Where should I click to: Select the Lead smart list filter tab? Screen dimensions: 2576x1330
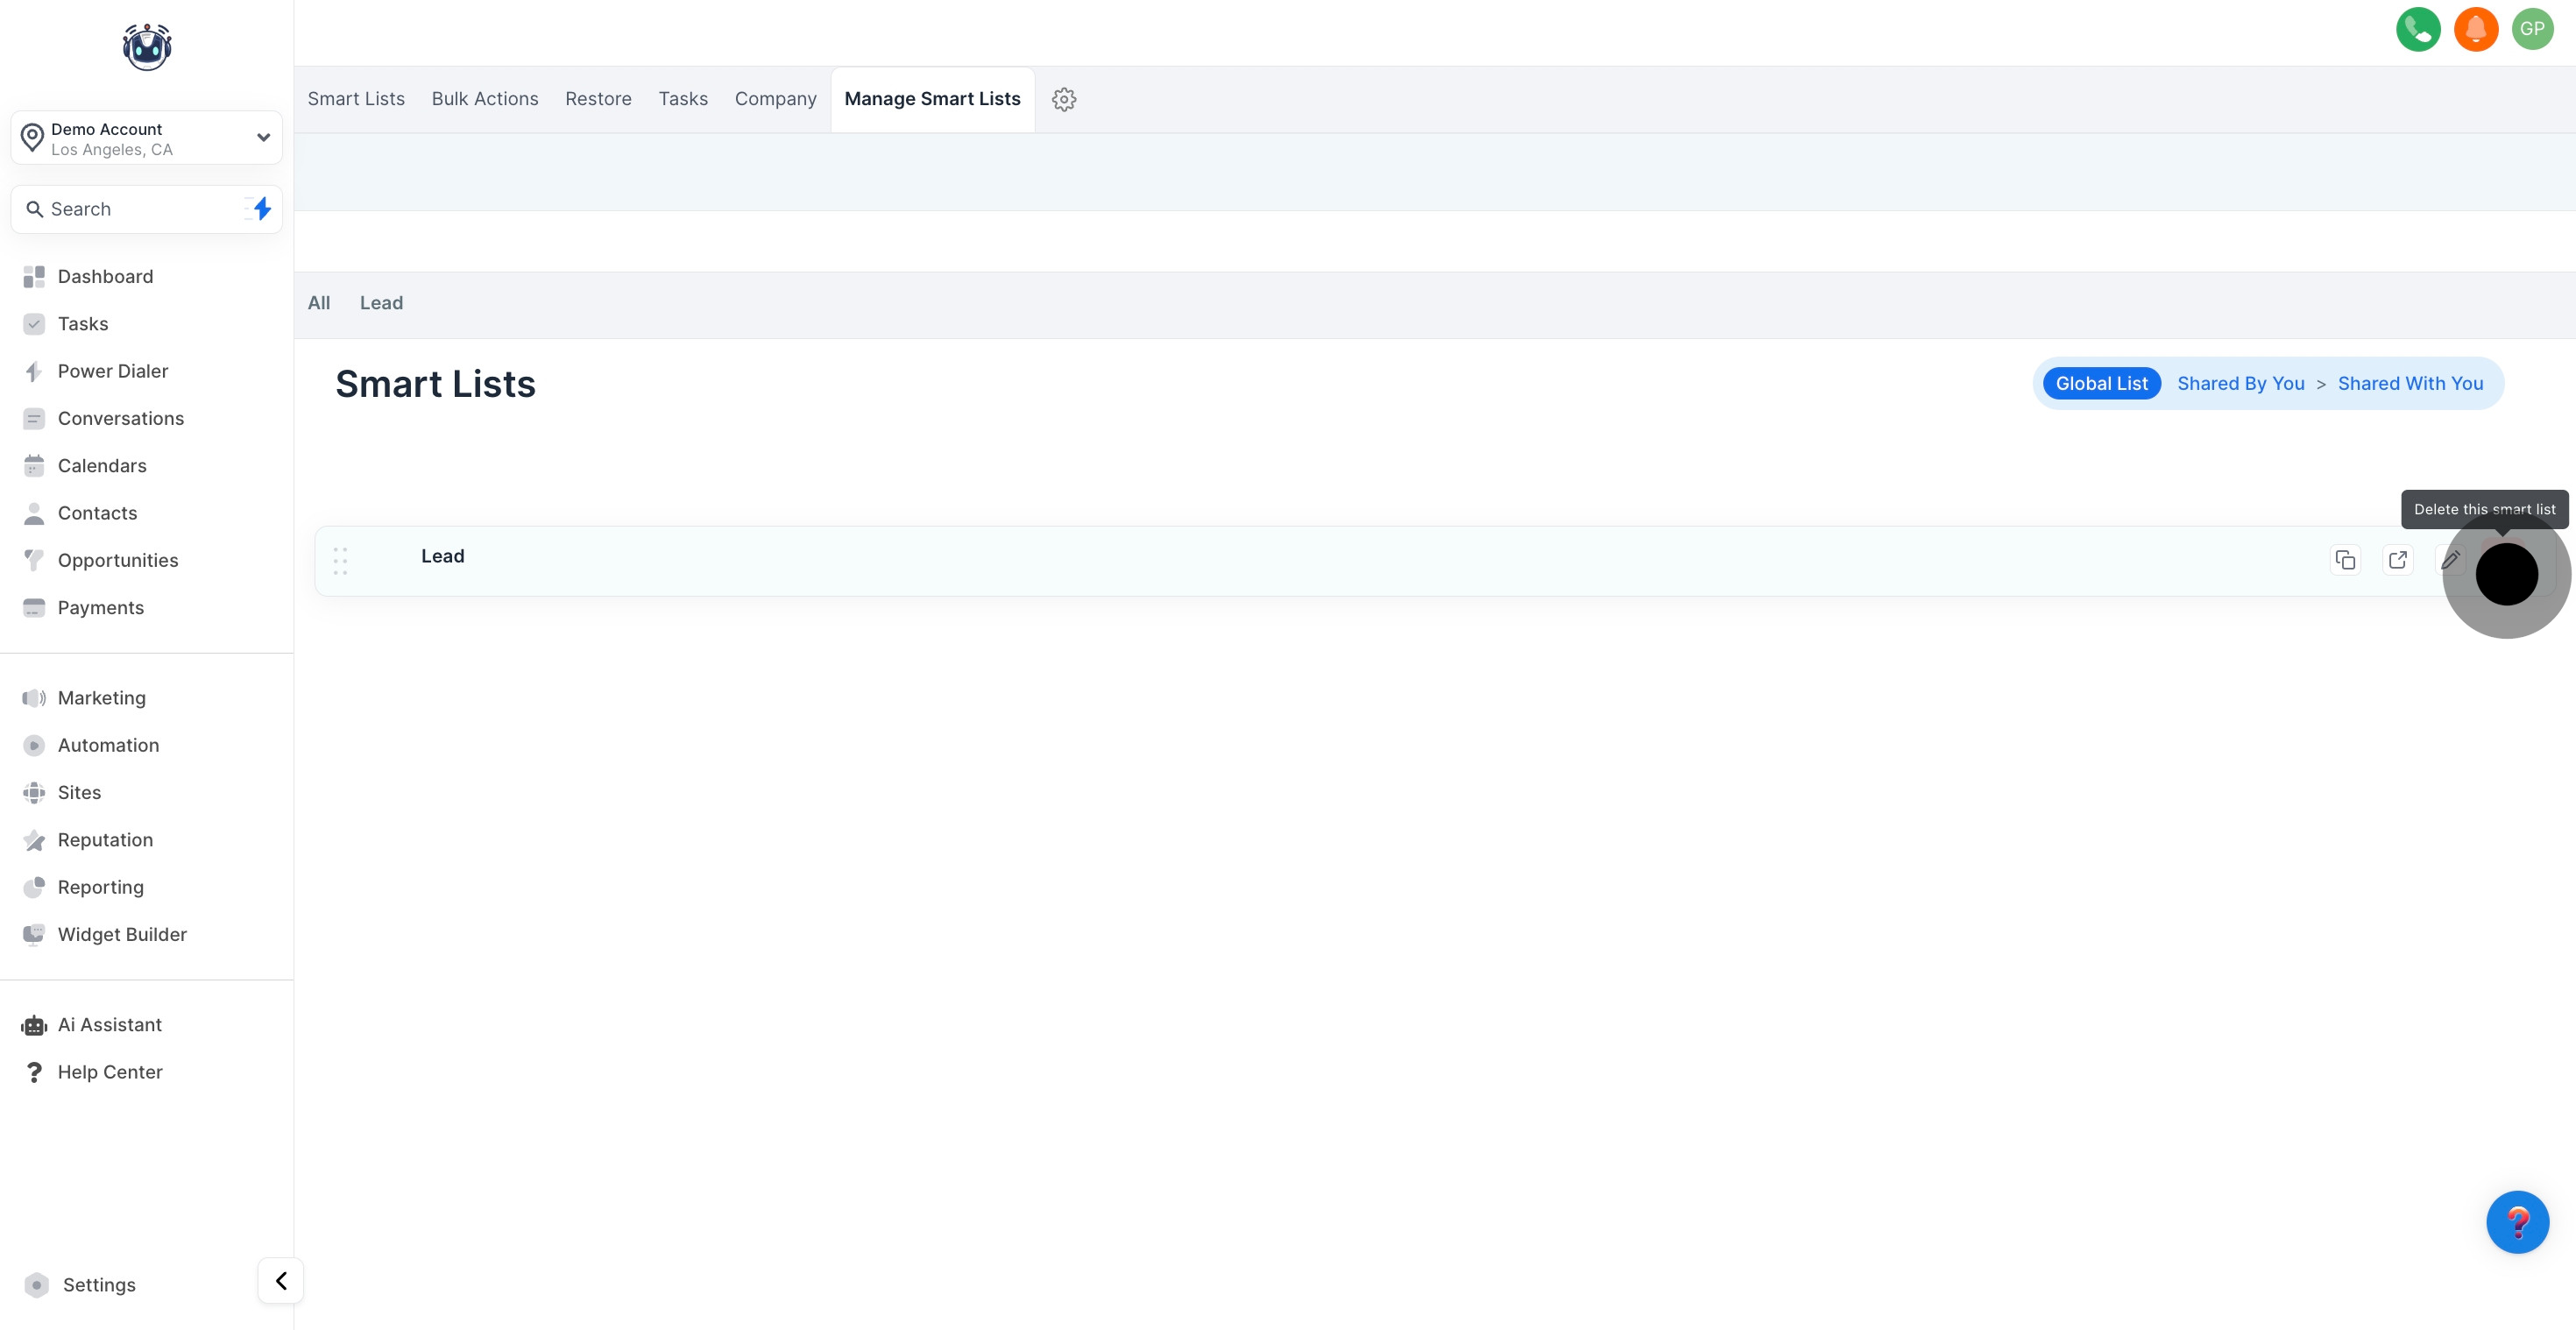click(x=381, y=303)
